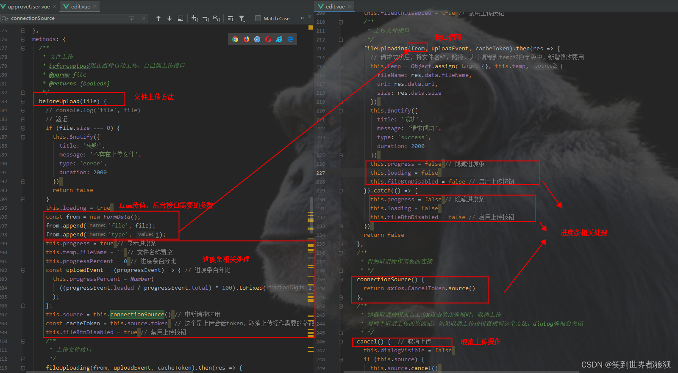The width and height of the screenshot is (678, 373).
Task: Click @returns doc tag in comment
Action: point(62,84)
